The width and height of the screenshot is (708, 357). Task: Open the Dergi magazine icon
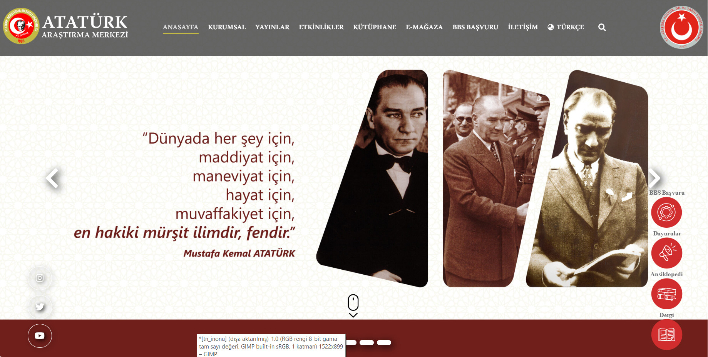click(666, 335)
